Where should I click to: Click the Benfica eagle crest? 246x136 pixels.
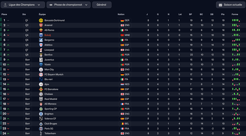pyautogui.click(x=41, y=55)
